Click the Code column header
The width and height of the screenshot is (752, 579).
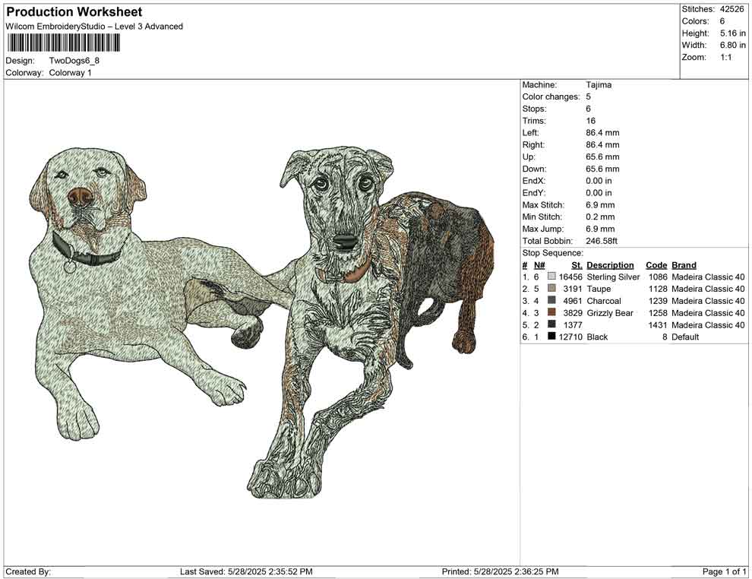656,265
